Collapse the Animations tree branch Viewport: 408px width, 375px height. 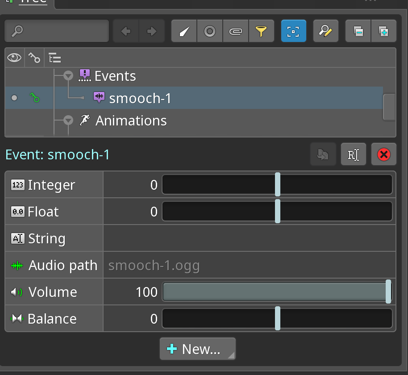point(68,120)
